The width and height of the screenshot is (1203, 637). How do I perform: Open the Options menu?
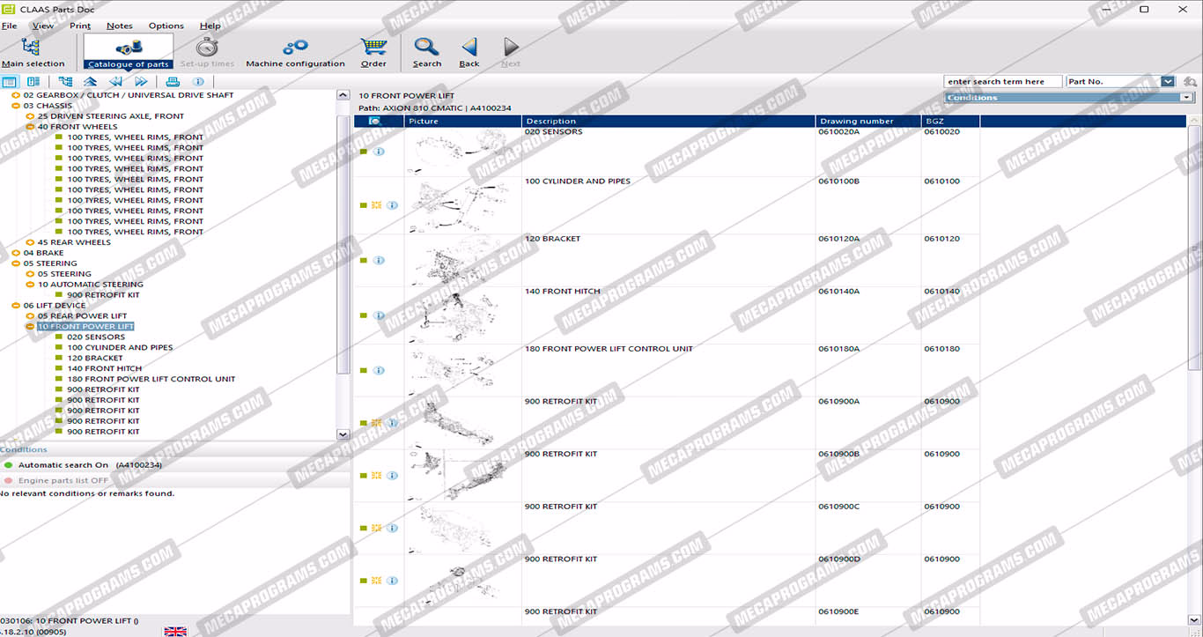(x=166, y=26)
